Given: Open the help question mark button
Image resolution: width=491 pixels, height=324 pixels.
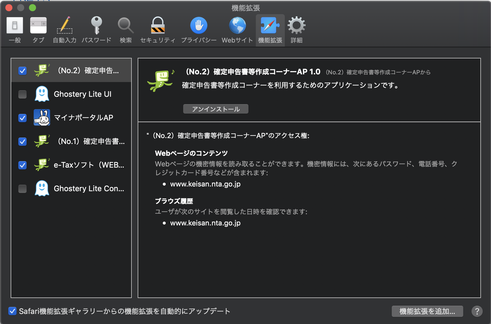Looking at the screenshot, I should [x=477, y=311].
